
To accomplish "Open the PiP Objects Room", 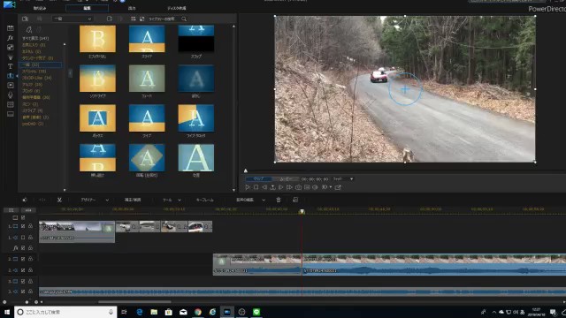I will pyautogui.click(x=11, y=47).
